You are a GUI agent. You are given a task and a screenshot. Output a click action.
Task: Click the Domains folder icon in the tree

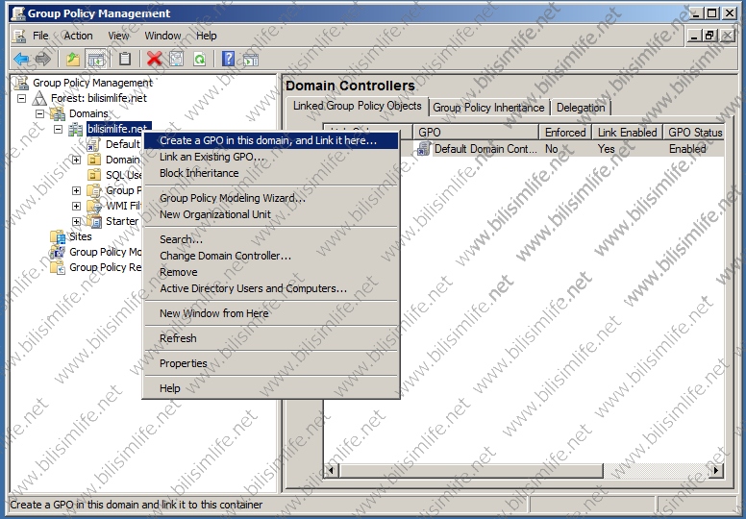click(x=58, y=113)
